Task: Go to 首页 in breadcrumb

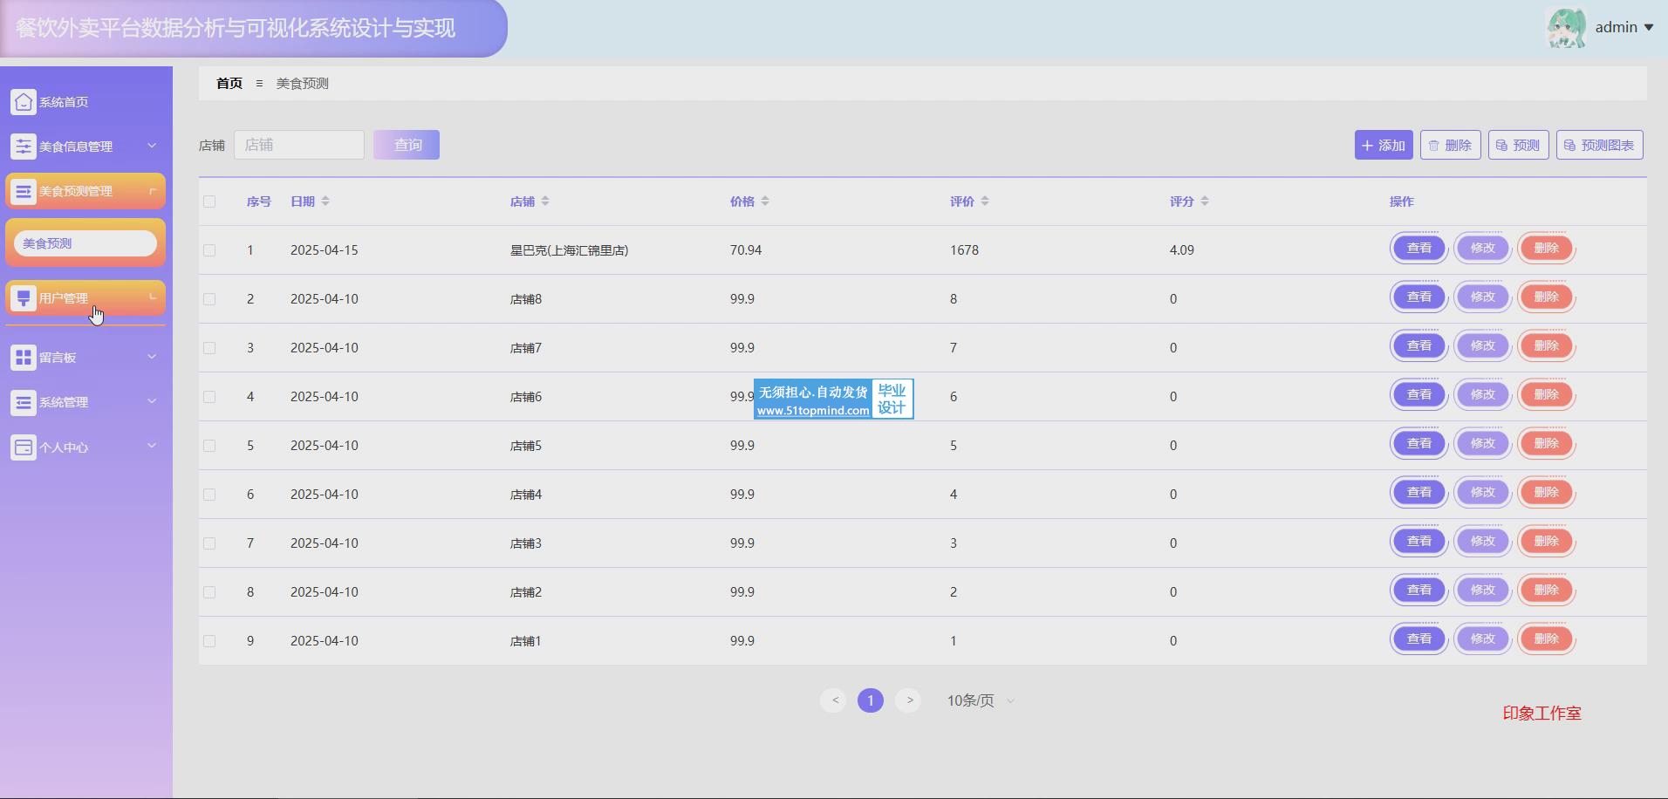Action: (x=229, y=84)
